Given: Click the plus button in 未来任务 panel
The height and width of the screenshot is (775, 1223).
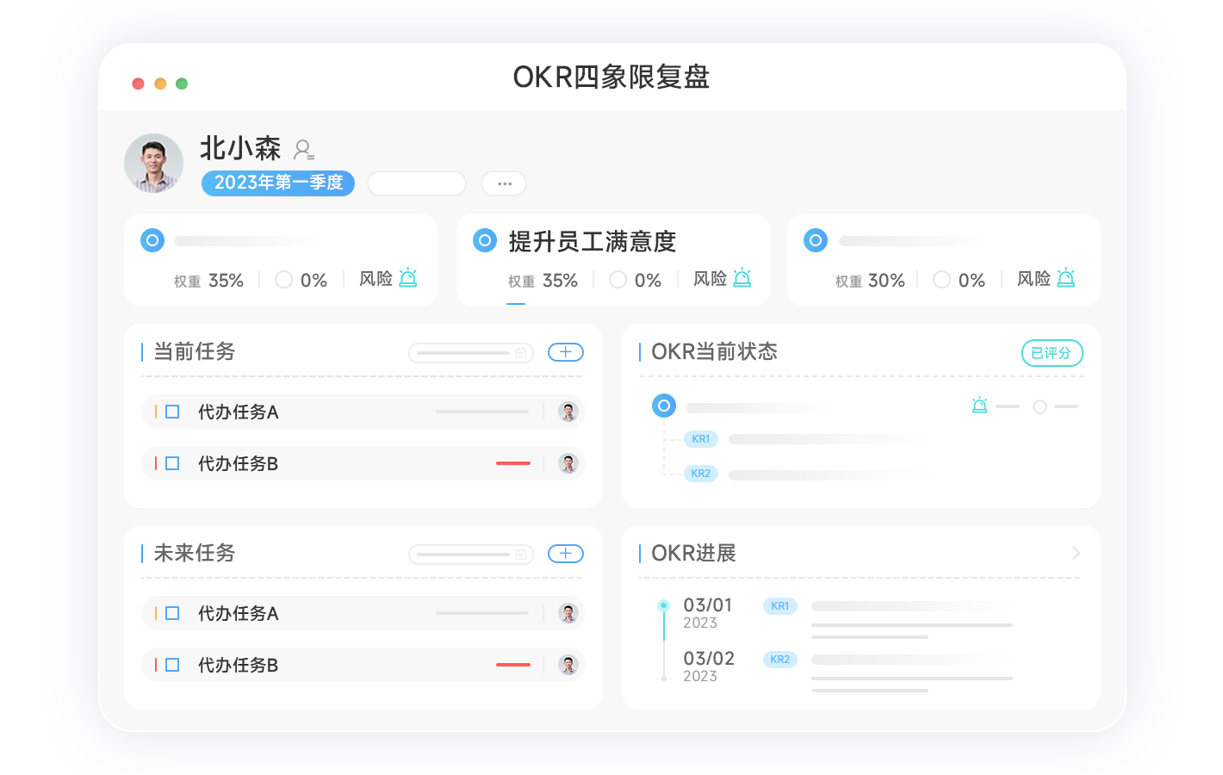Looking at the screenshot, I should (565, 554).
